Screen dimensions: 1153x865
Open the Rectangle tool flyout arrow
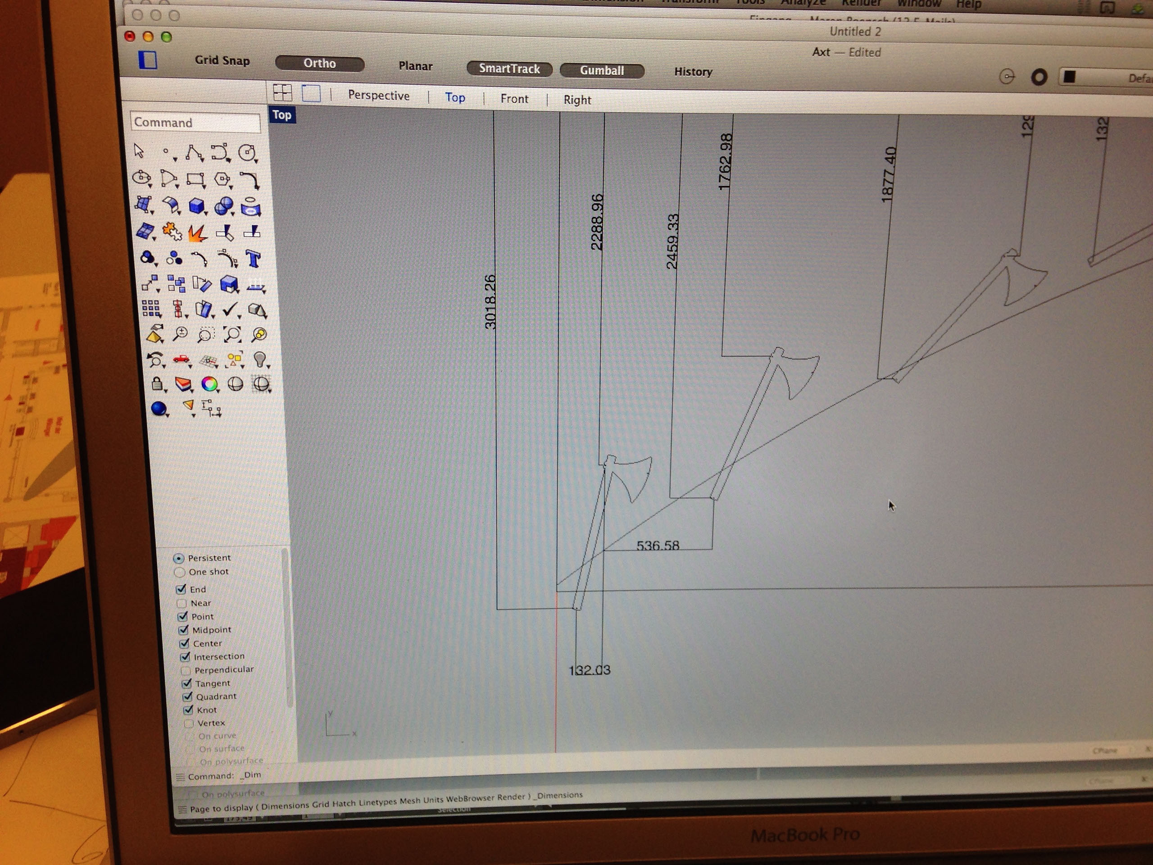pos(204,187)
